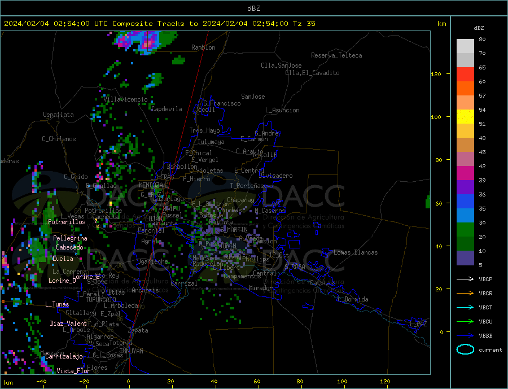Click the Capdevila map label

167,109
